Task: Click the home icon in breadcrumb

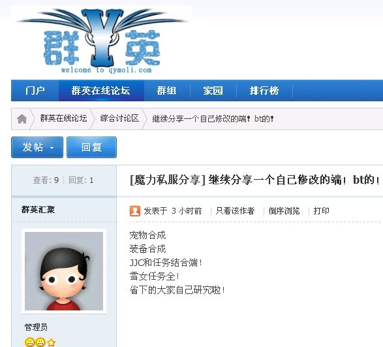Action: point(22,119)
